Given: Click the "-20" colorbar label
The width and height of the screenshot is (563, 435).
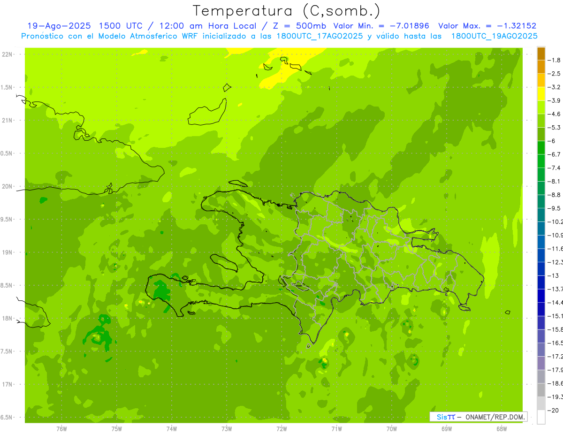Looking at the screenshot, I should tap(553, 410).
